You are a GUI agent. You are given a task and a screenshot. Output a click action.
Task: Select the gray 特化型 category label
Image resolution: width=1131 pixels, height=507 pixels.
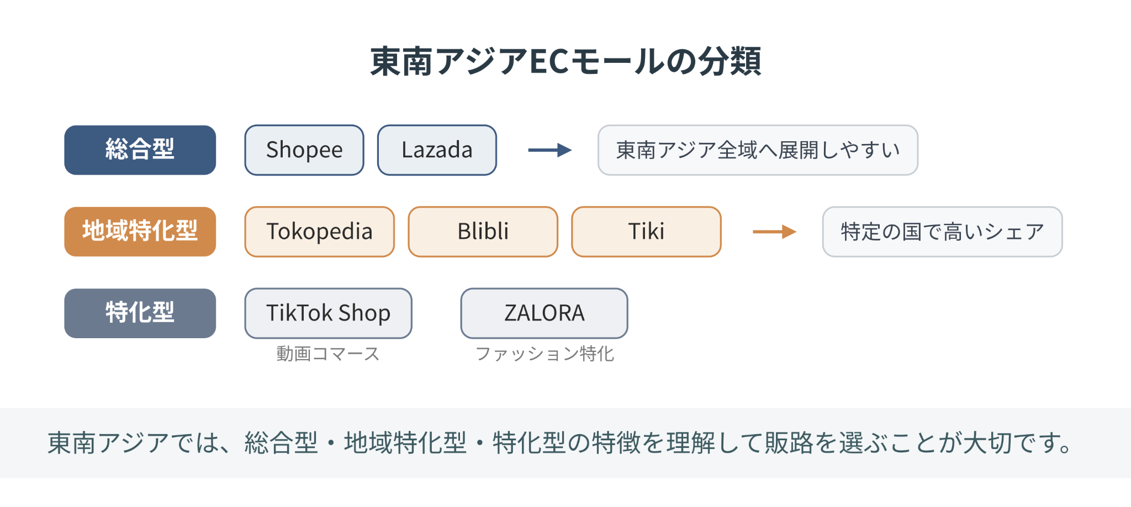(x=140, y=313)
